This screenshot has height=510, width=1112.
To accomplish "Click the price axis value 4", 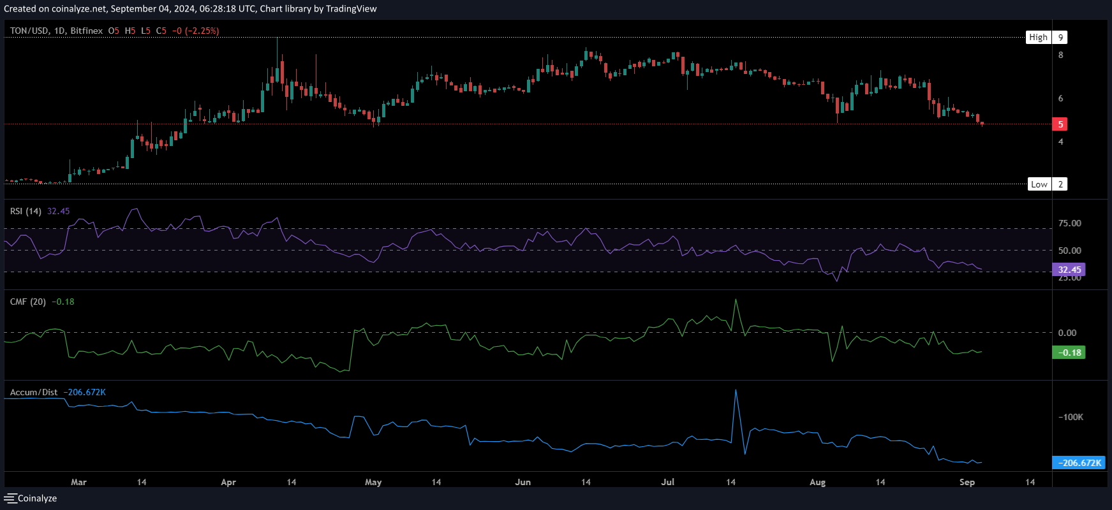I will (x=1061, y=142).
